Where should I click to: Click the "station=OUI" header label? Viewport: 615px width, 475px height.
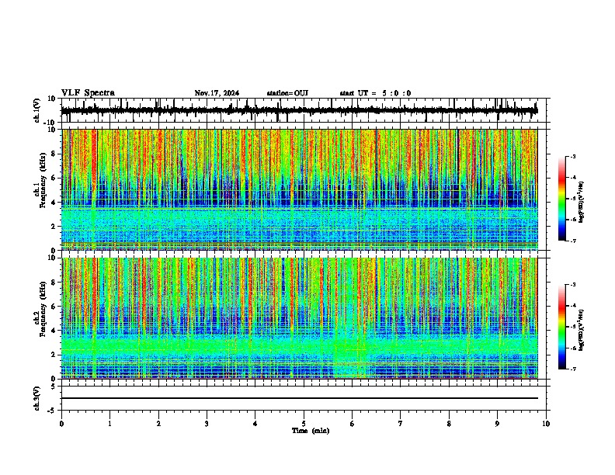(x=287, y=93)
